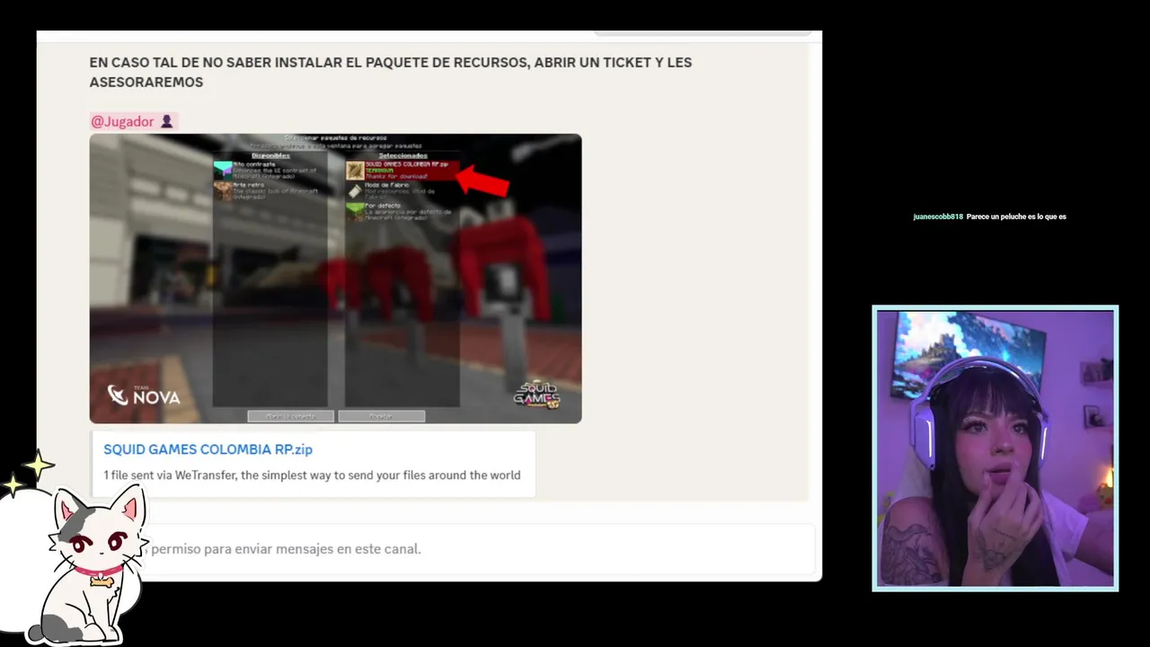Click the right button below the pack lists

point(381,416)
